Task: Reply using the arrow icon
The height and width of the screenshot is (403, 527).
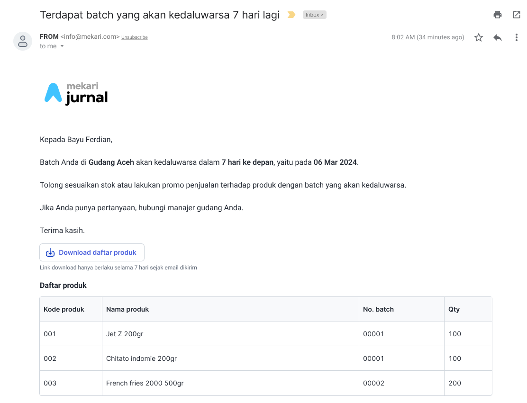Action: point(498,37)
